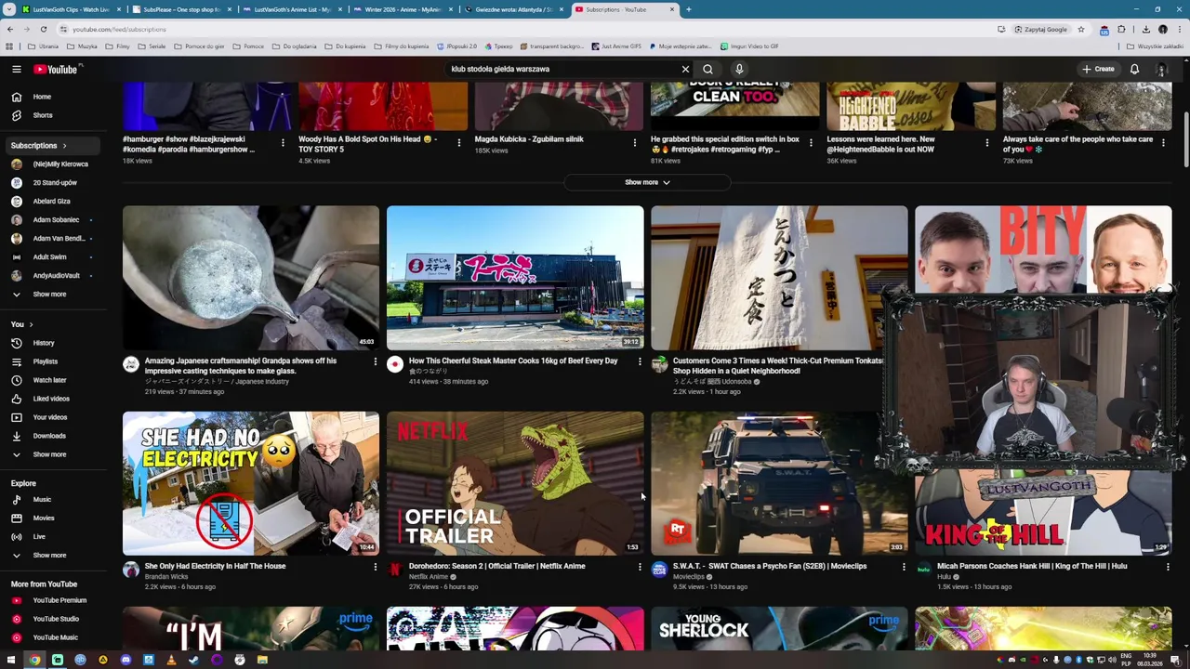Open Just Anime GIFS bookmark
The height and width of the screenshot is (669, 1190).
click(x=616, y=46)
